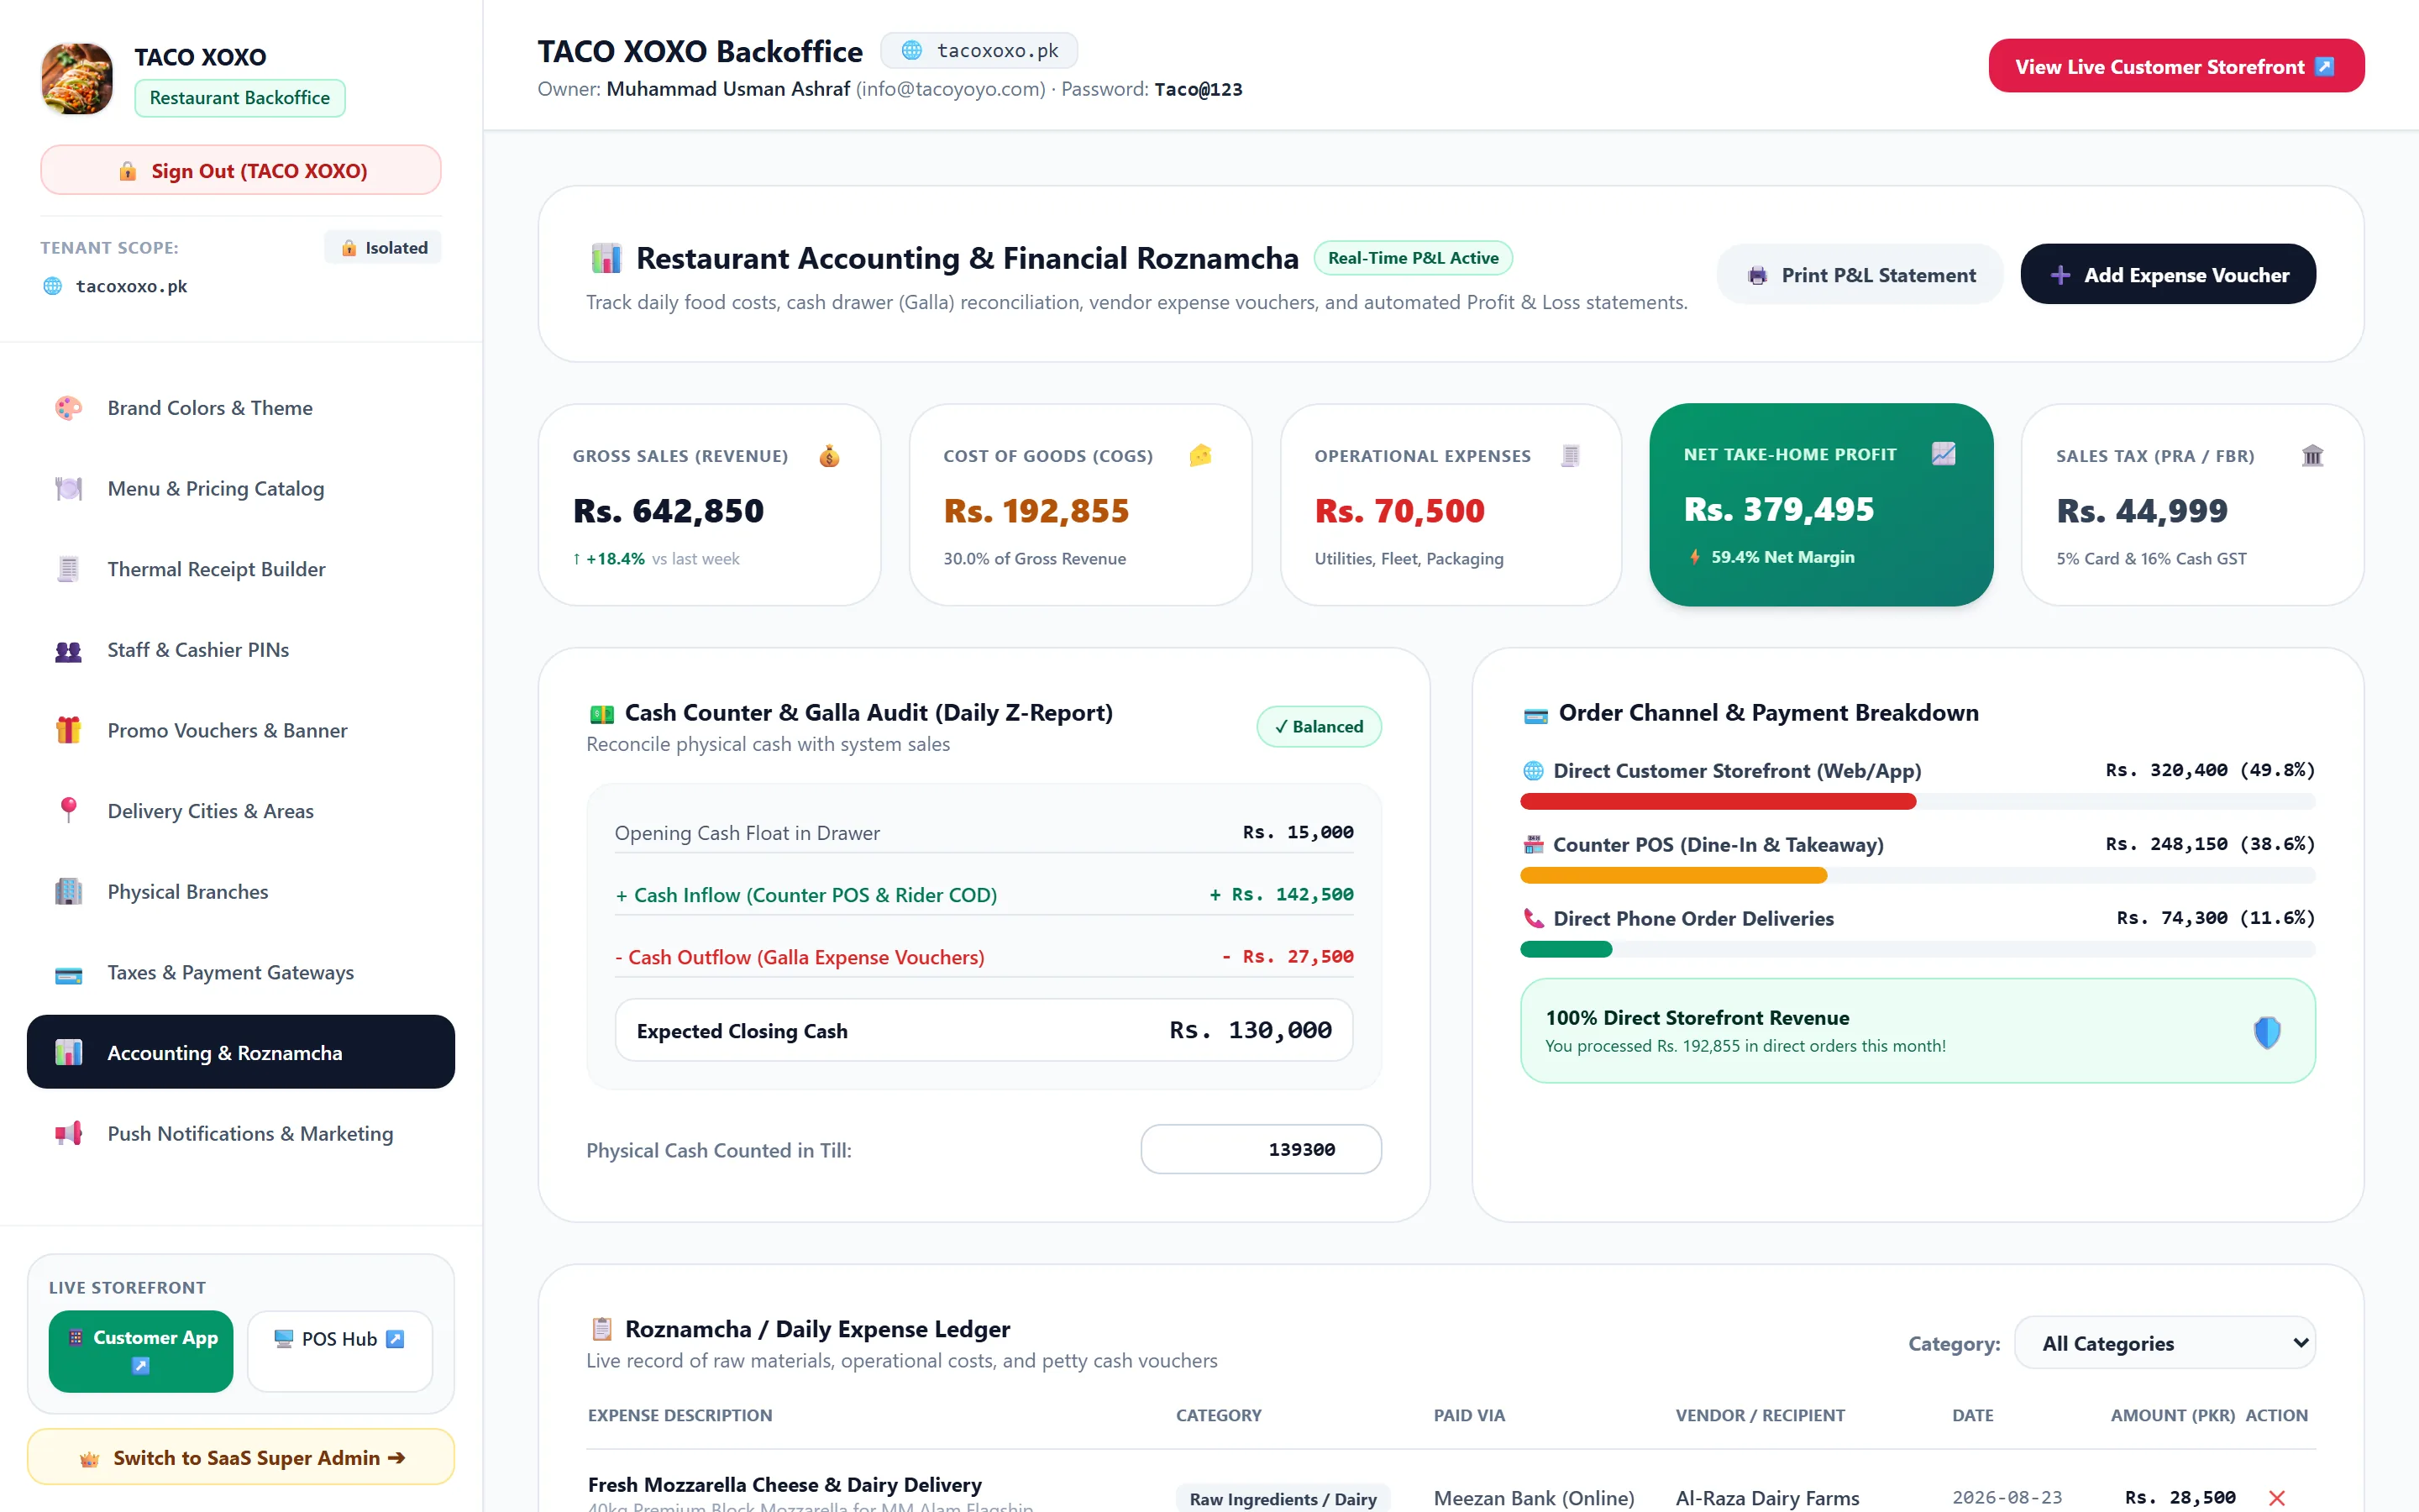
Task: Open Physical Branches section
Action: (x=241, y=892)
